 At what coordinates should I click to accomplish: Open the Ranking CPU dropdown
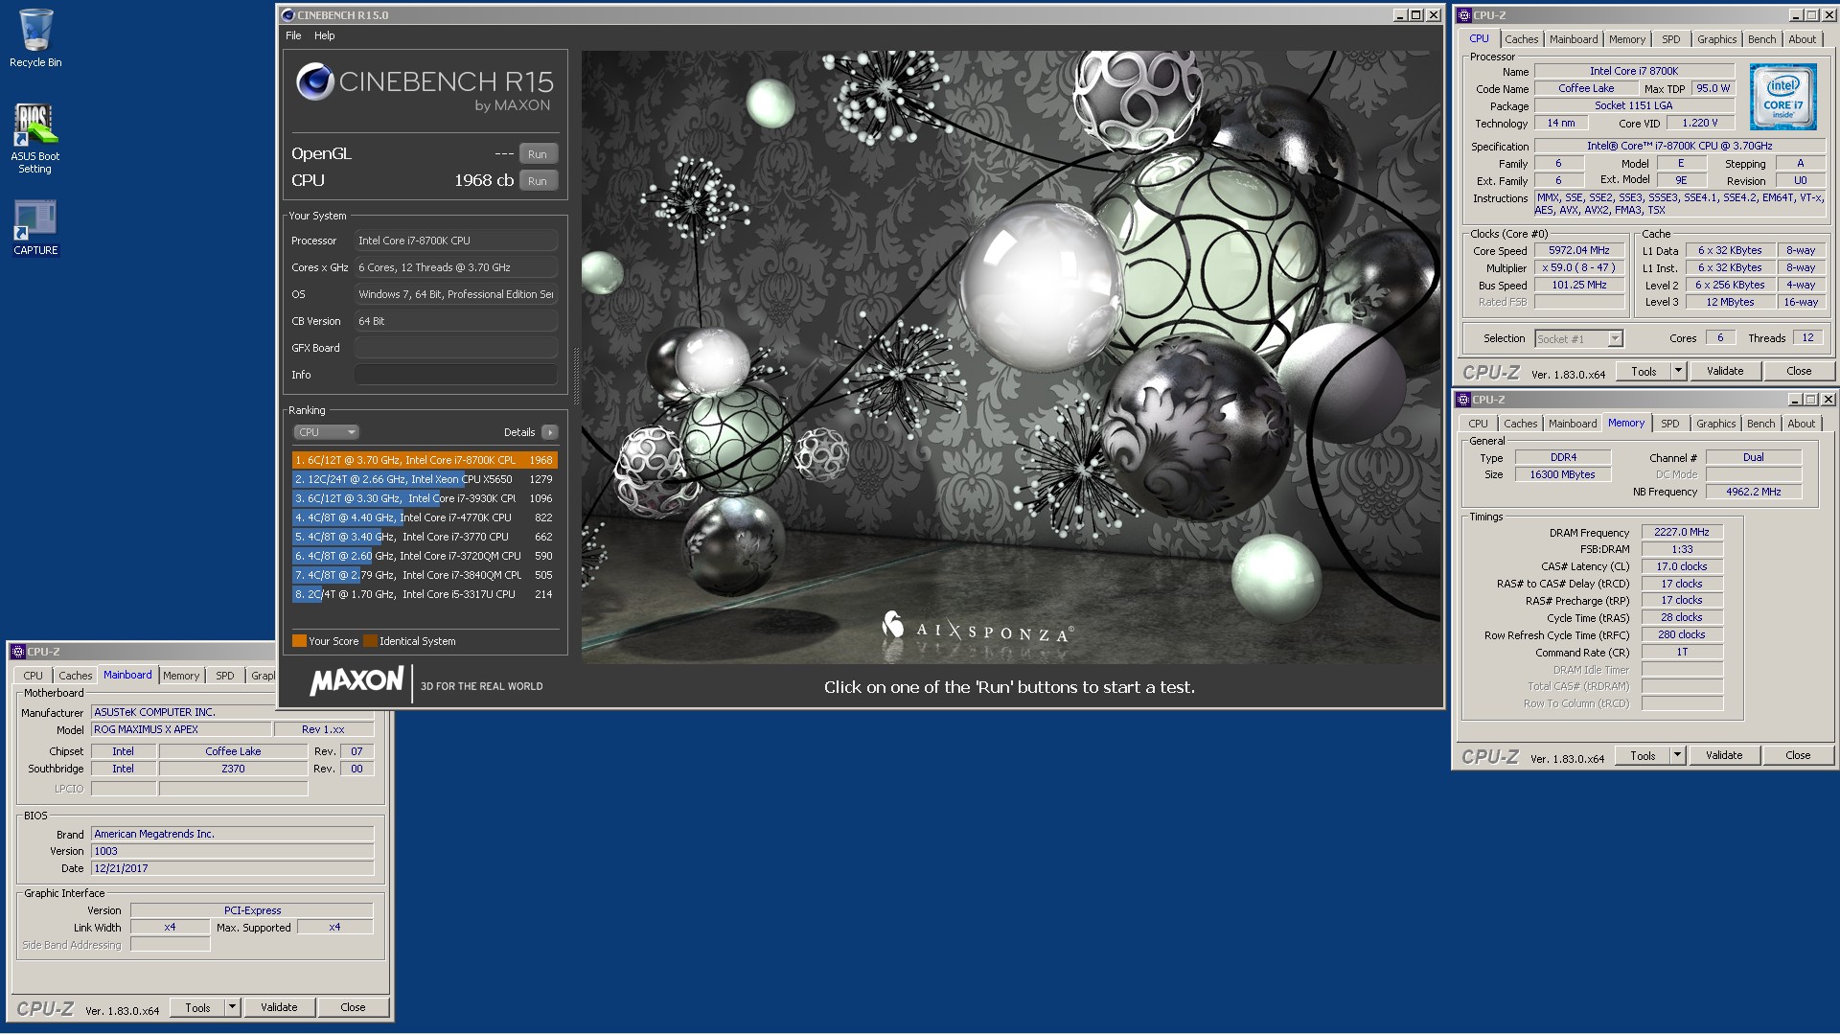click(326, 432)
